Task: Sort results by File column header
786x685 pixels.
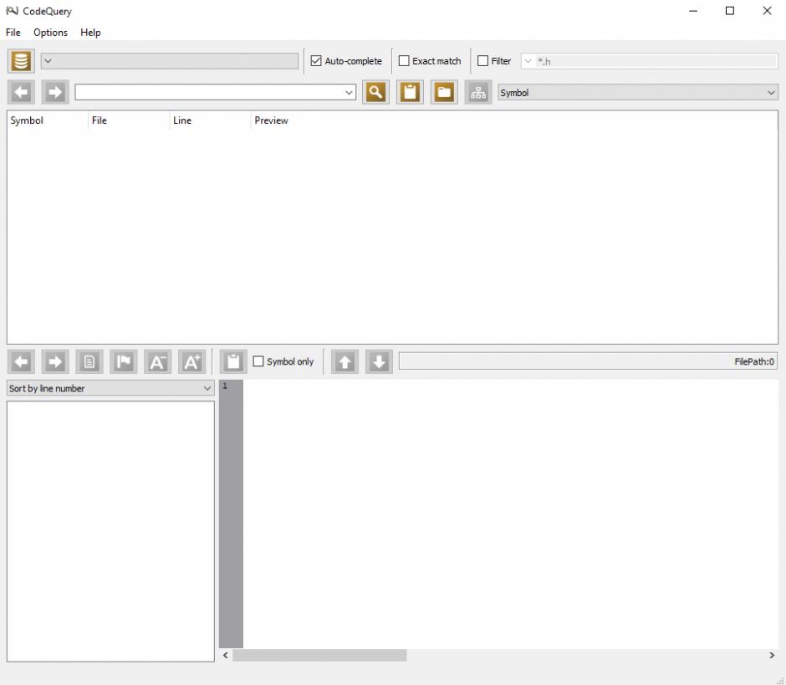Action: (x=129, y=120)
